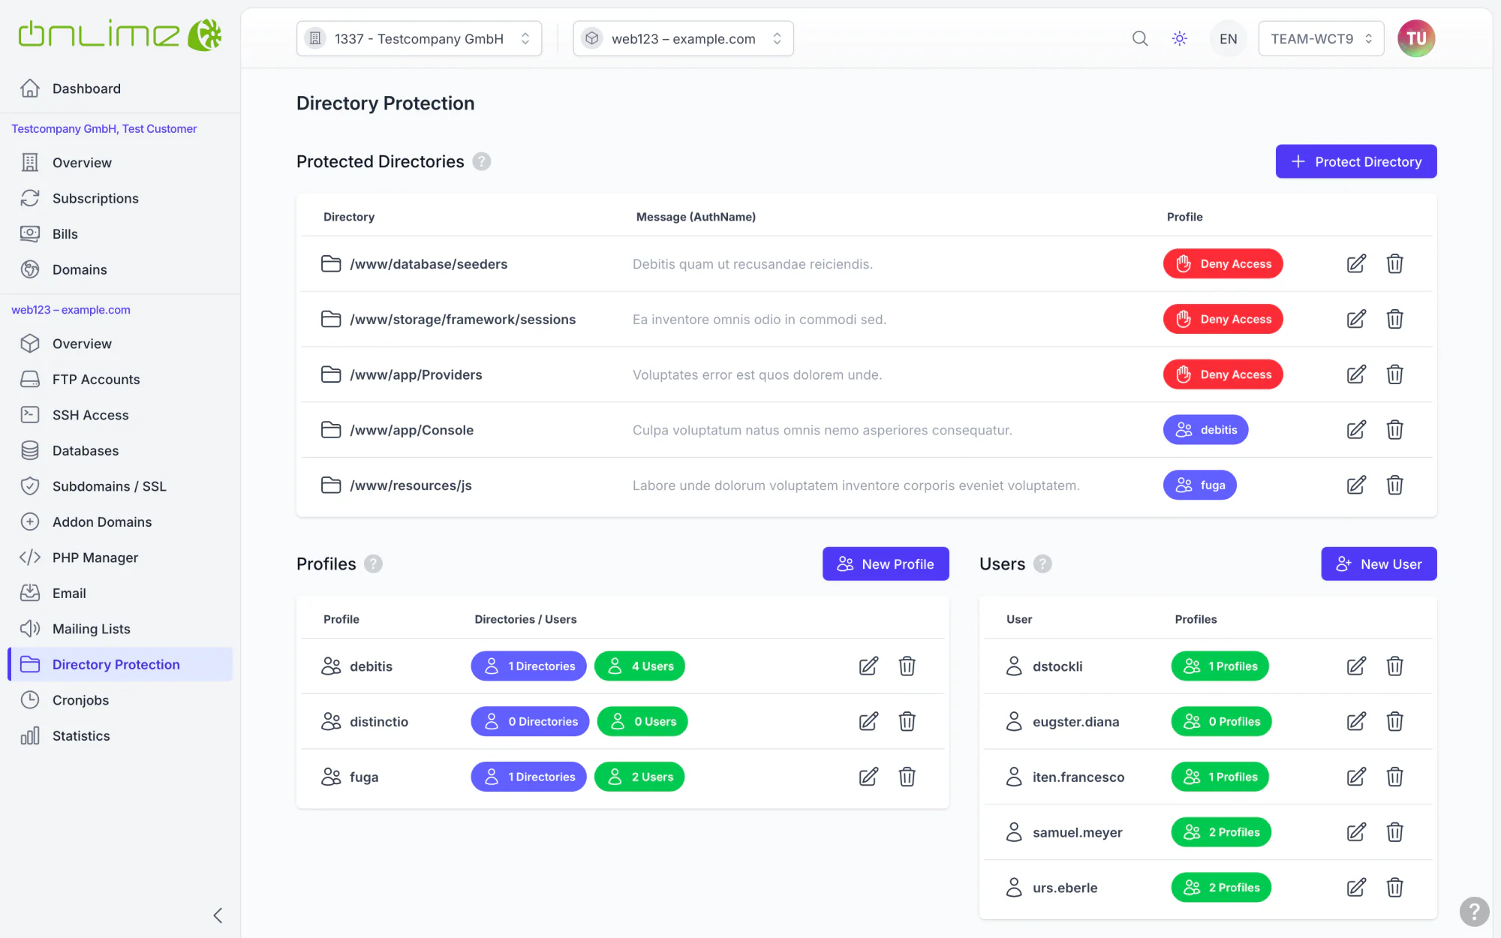Viewport: 1501px width, 938px height.
Task: Delete user urs.eberle
Action: click(1395, 888)
